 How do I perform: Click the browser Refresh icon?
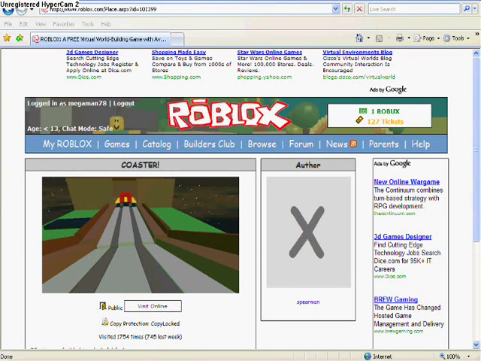click(x=347, y=9)
